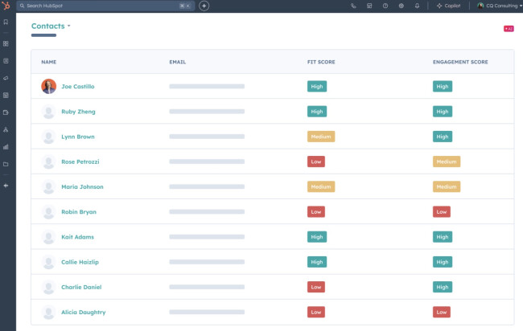Open the Copilot assistant
Image resolution: width=523 pixels, height=331 pixels.
tap(449, 6)
